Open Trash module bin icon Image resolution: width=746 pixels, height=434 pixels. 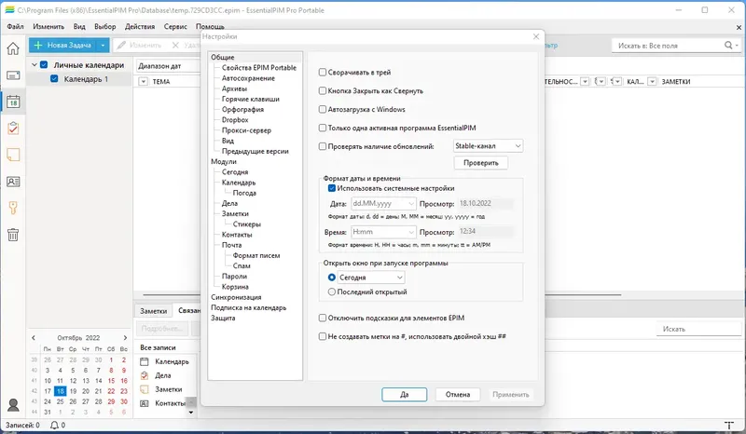pos(13,235)
